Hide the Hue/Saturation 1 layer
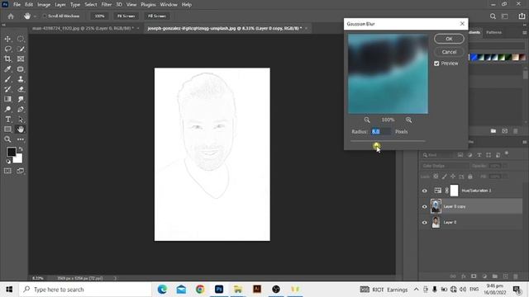Screen dimensions: 529x297 424,191
